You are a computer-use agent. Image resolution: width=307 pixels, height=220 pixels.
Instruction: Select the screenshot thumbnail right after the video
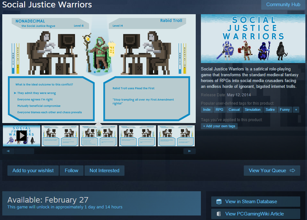point(60,136)
